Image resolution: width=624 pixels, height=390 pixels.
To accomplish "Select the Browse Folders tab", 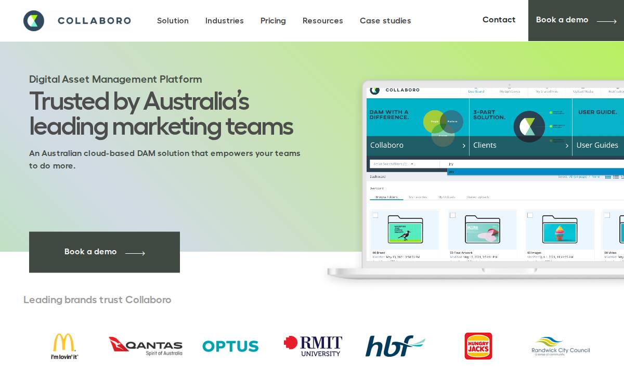I will [386, 197].
